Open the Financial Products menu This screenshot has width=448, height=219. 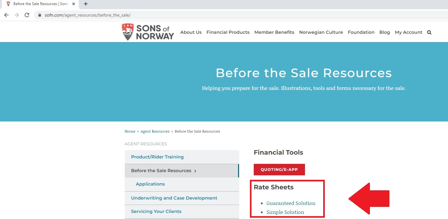pos(228,32)
